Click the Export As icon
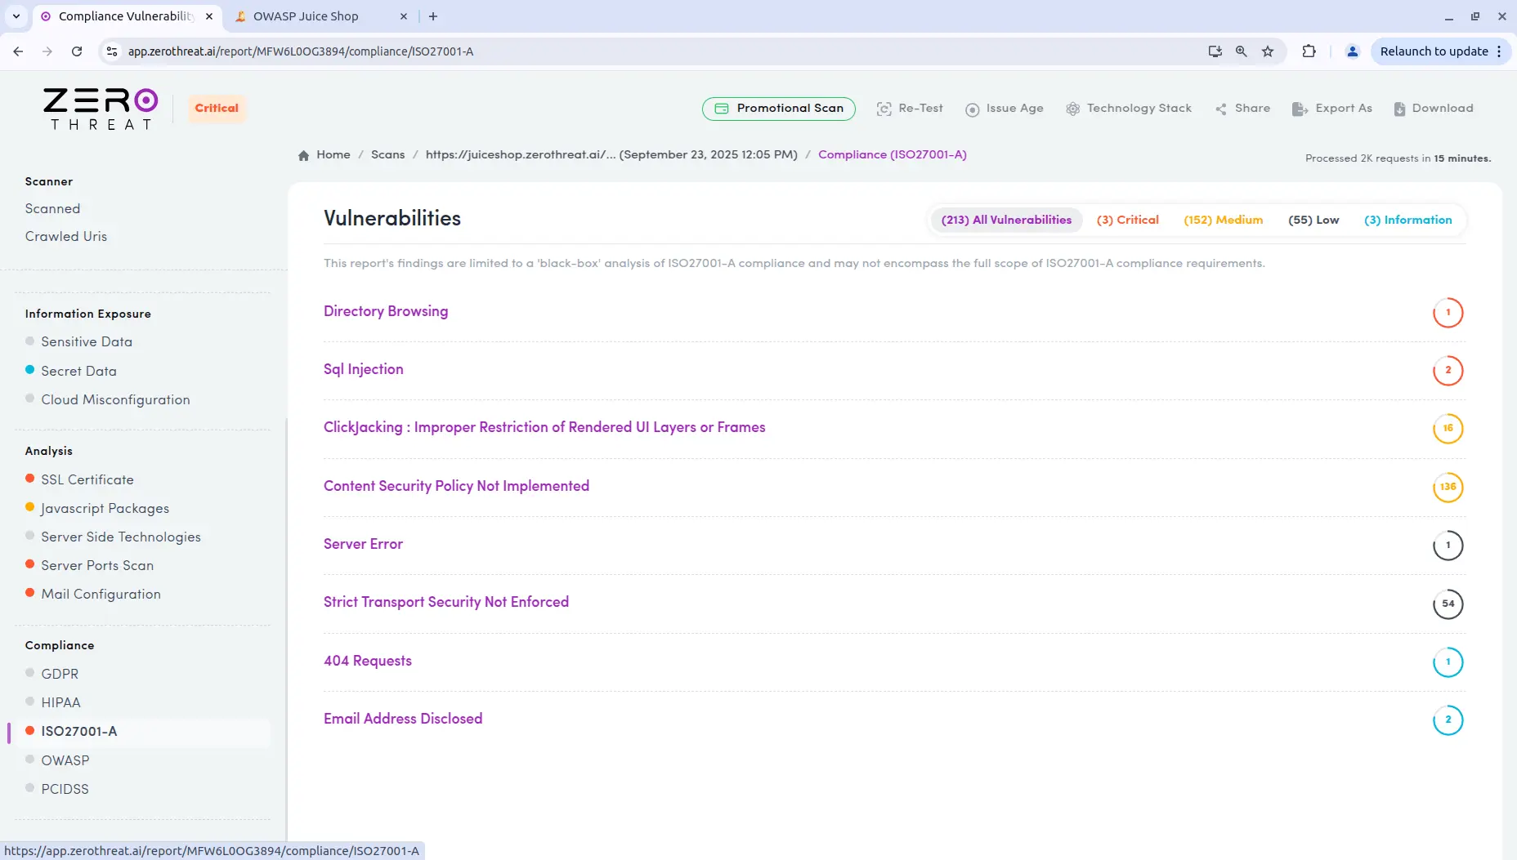 [1300, 109]
